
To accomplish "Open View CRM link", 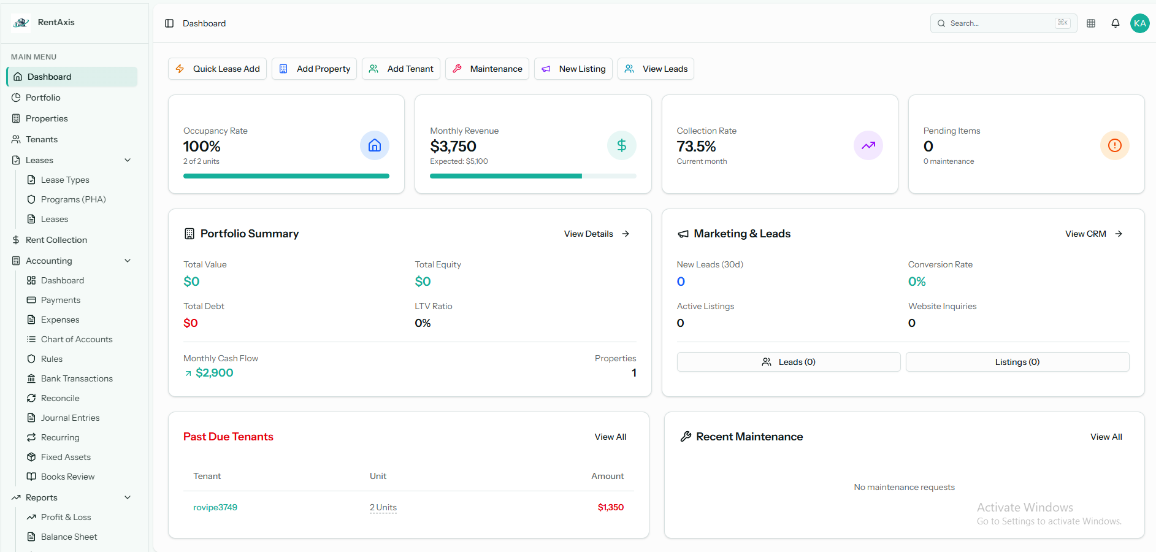I will pos(1093,234).
